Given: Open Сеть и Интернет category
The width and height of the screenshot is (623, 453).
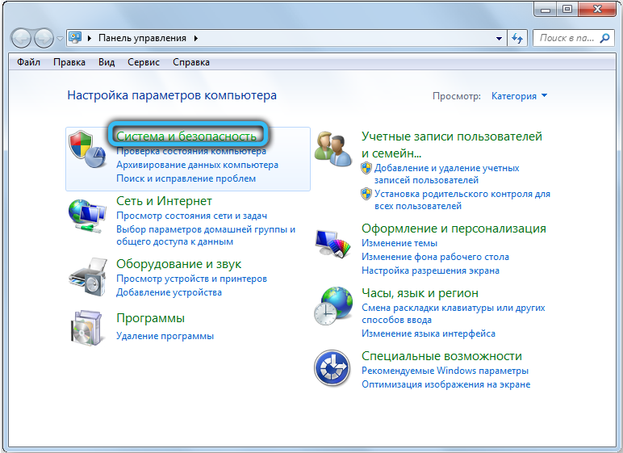Looking at the screenshot, I should (164, 201).
